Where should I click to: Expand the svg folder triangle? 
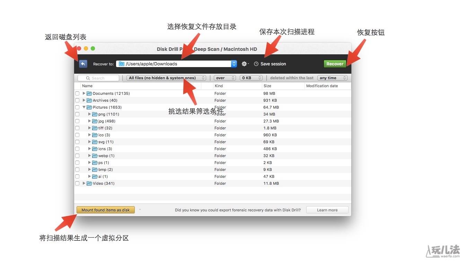[89, 142]
